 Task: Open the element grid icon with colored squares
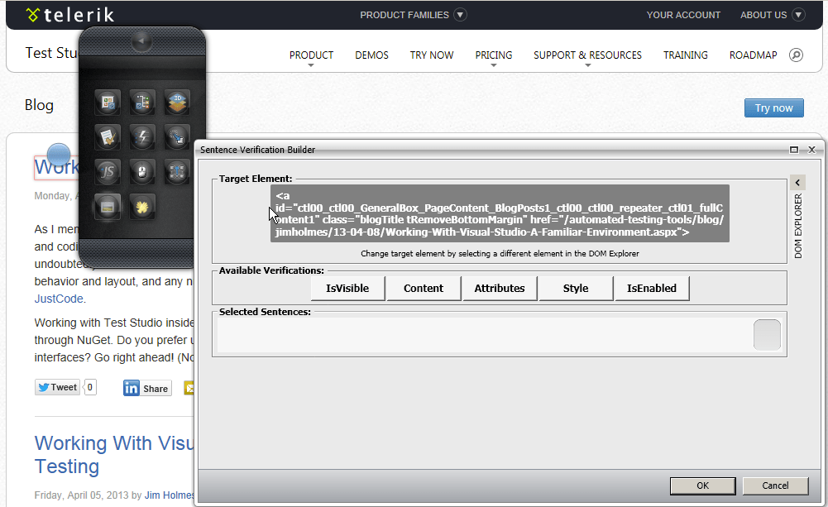(x=108, y=103)
